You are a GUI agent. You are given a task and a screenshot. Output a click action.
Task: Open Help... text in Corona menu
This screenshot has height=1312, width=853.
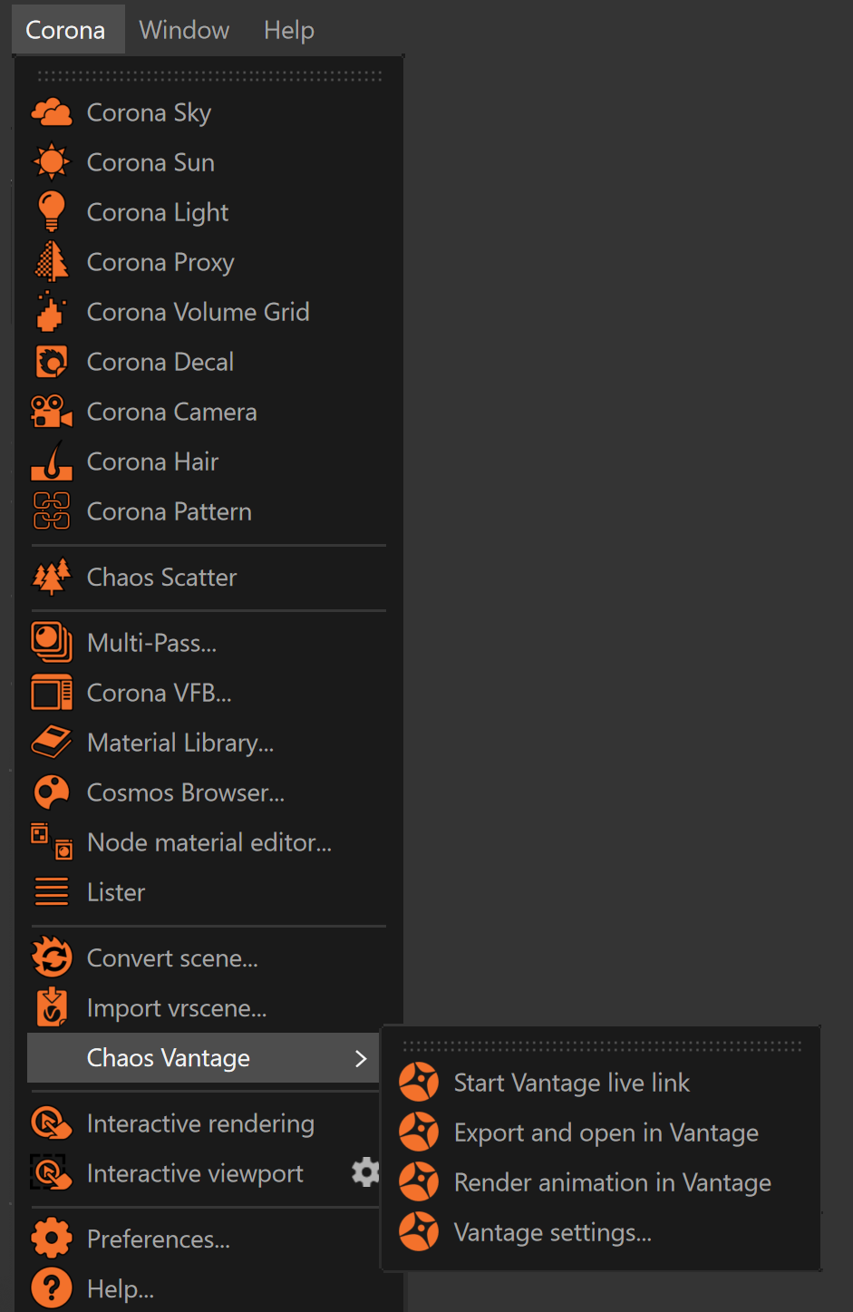click(x=121, y=1289)
